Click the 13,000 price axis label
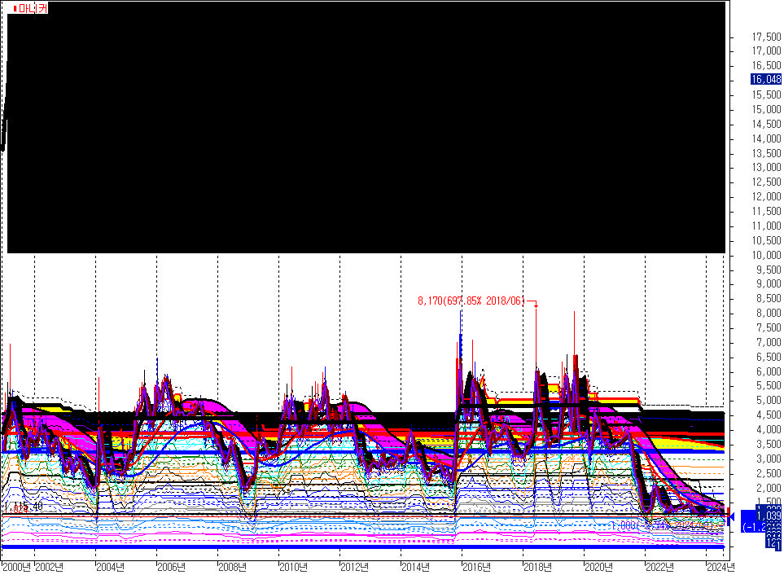 click(x=767, y=168)
